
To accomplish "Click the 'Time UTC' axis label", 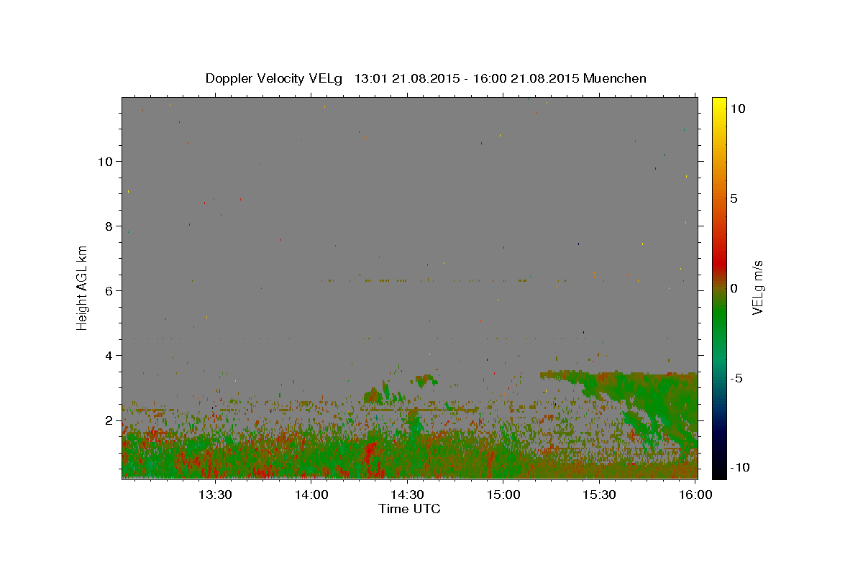I will [x=409, y=509].
